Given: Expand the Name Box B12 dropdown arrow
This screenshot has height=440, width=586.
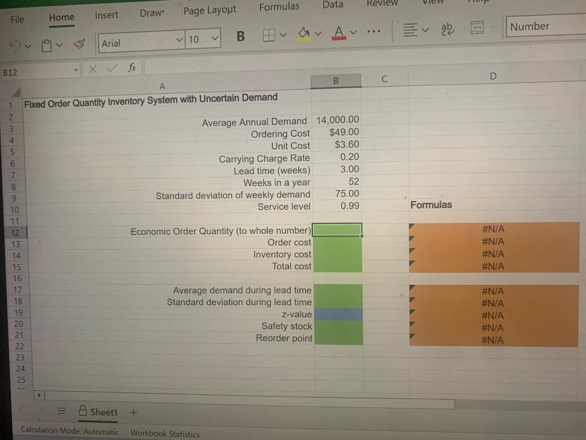Looking at the screenshot, I should (x=76, y=70).
